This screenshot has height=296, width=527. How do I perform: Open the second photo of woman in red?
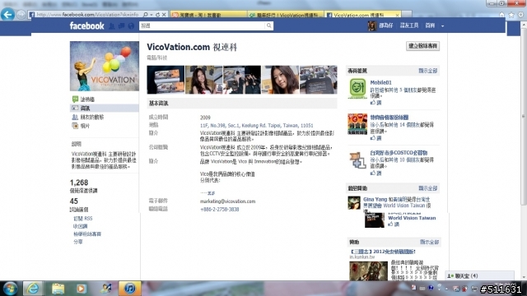click(x=203, y=80)
